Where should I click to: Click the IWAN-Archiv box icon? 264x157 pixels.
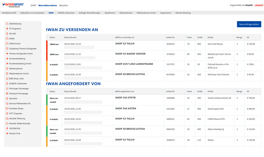click(7, 44)
